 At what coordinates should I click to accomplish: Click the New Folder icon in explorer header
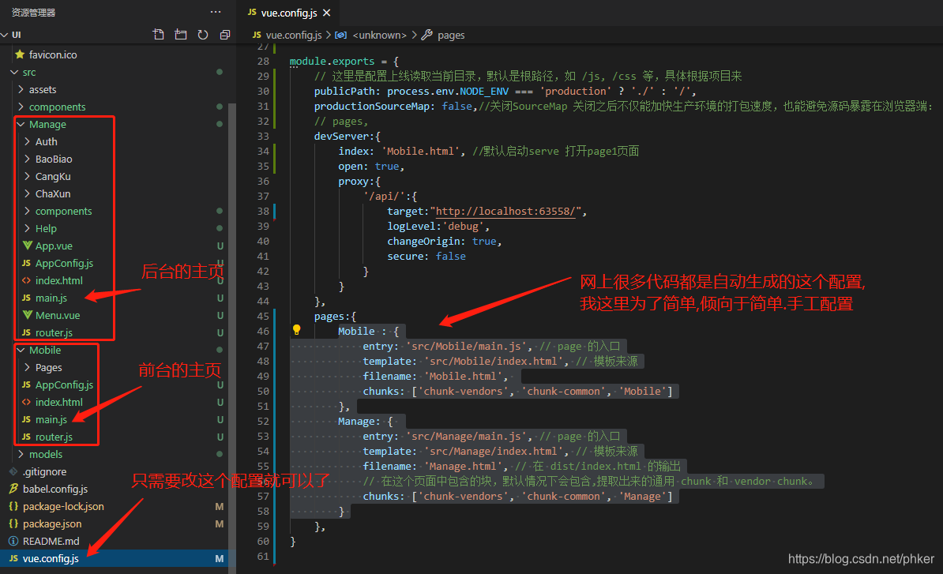180,35
